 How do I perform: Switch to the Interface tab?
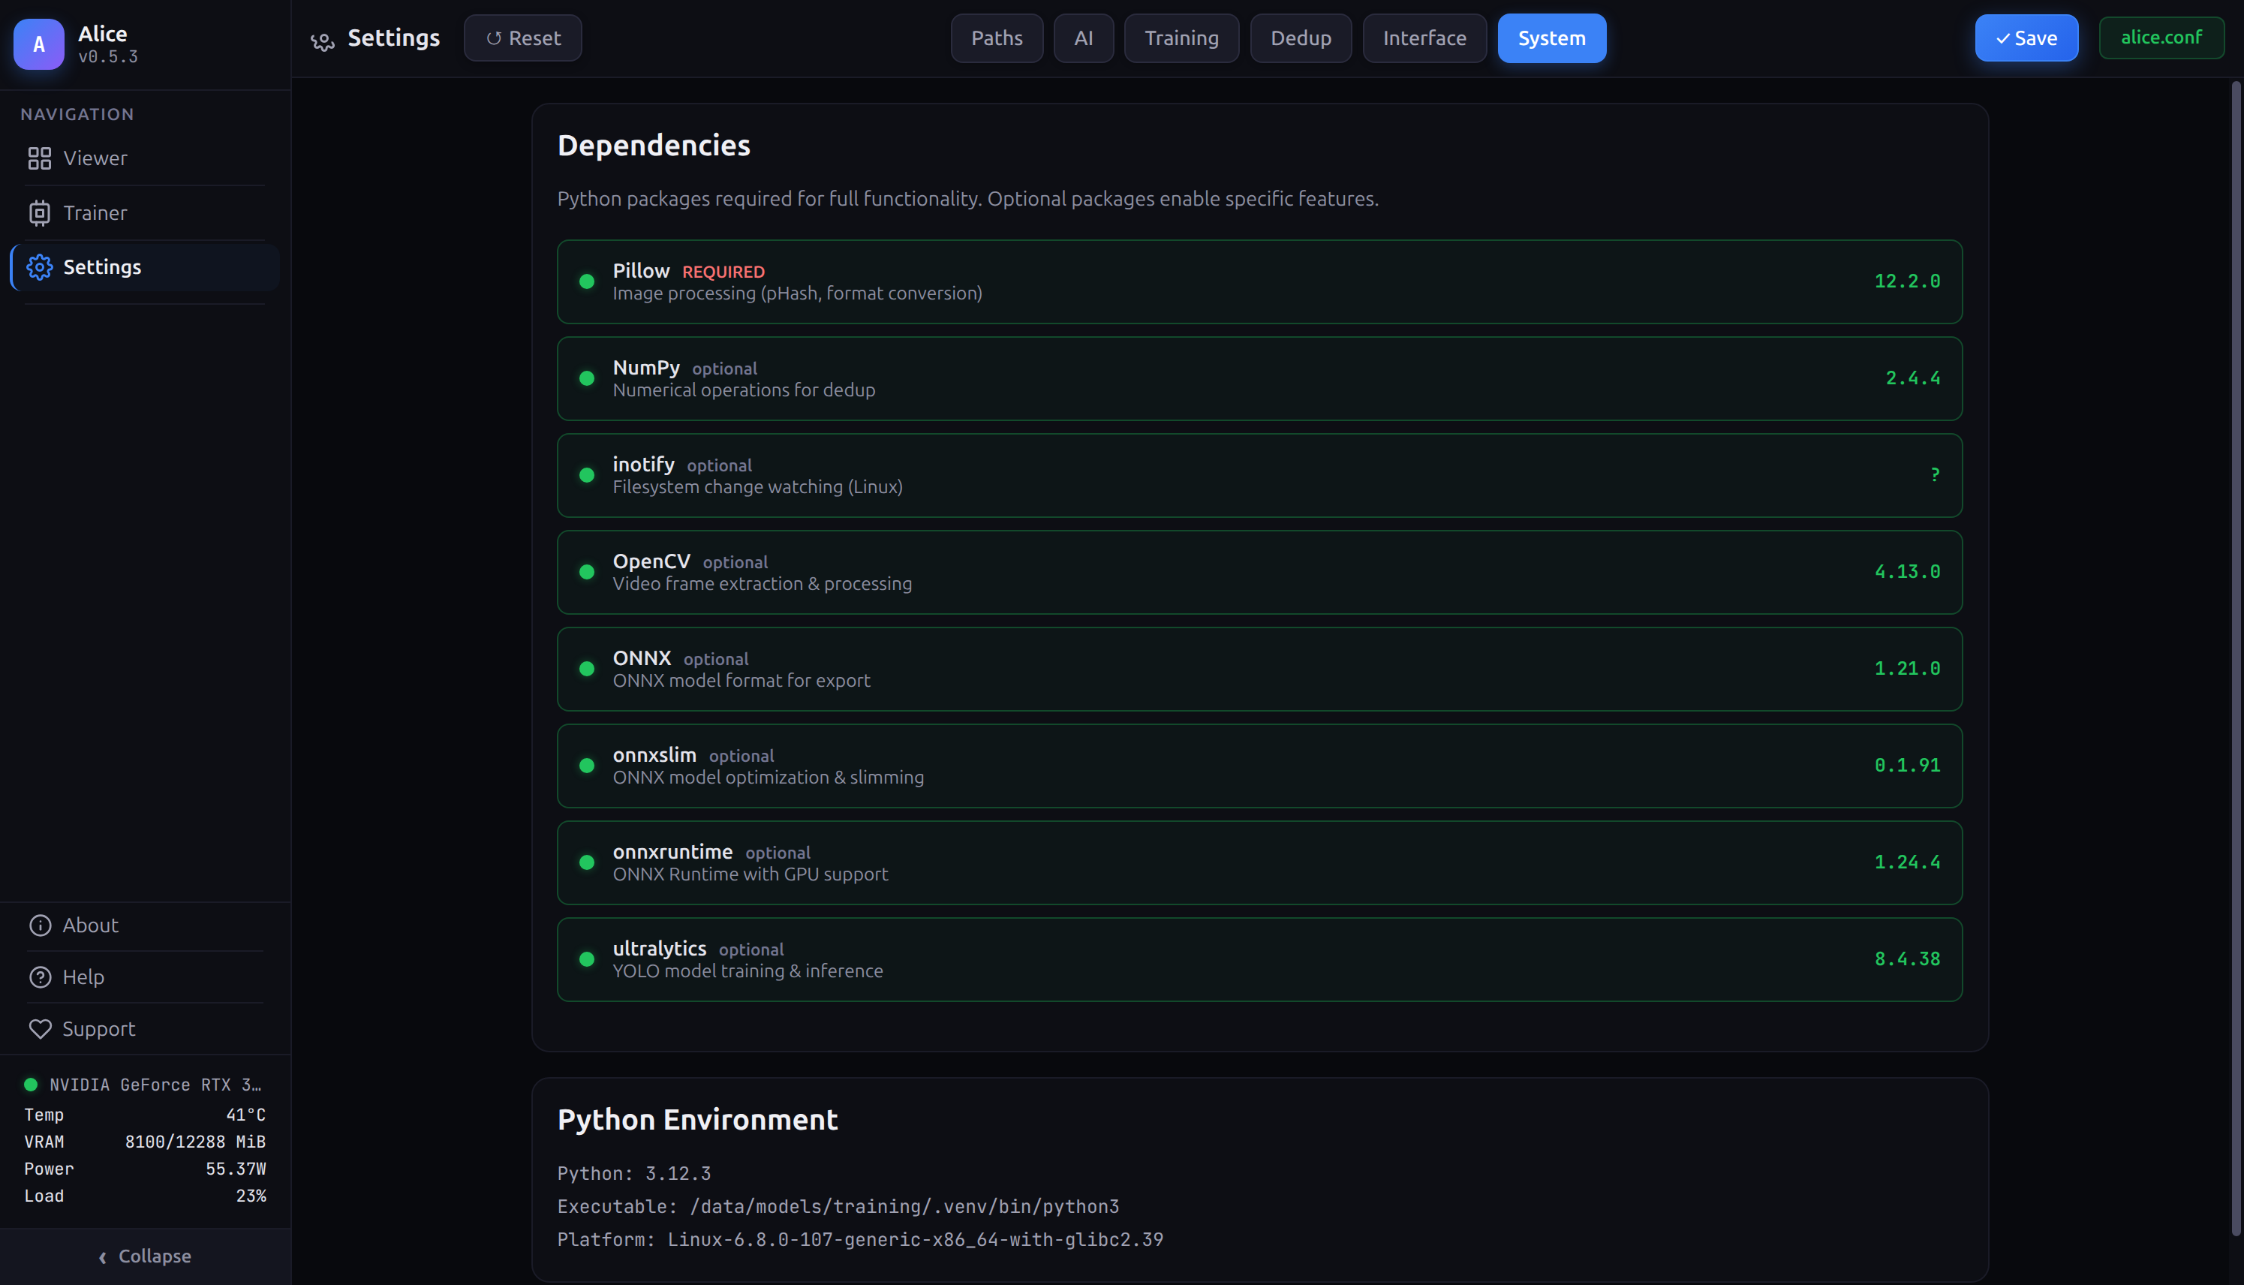click(1424, 38)
